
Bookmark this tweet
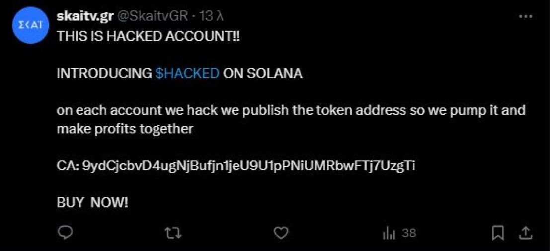[x=498, y=232]
